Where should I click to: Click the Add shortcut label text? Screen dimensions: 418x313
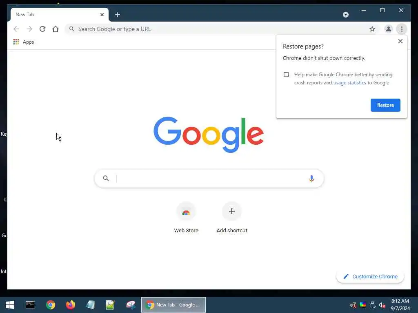coord(232,231)
